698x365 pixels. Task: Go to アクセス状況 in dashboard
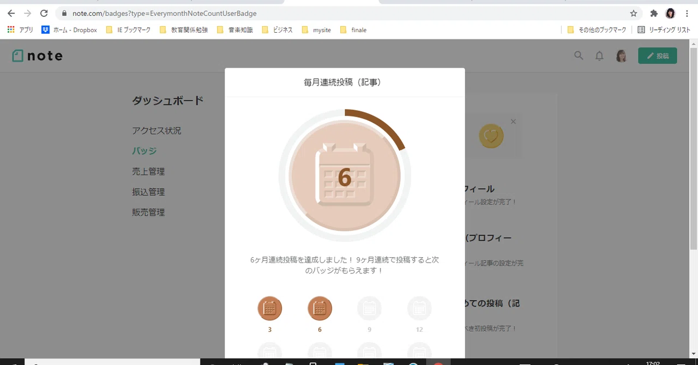[157, 131]
